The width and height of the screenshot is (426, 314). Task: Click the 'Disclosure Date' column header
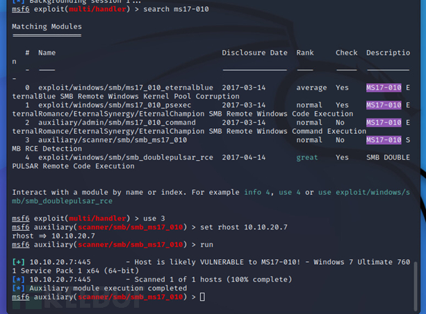254,53
